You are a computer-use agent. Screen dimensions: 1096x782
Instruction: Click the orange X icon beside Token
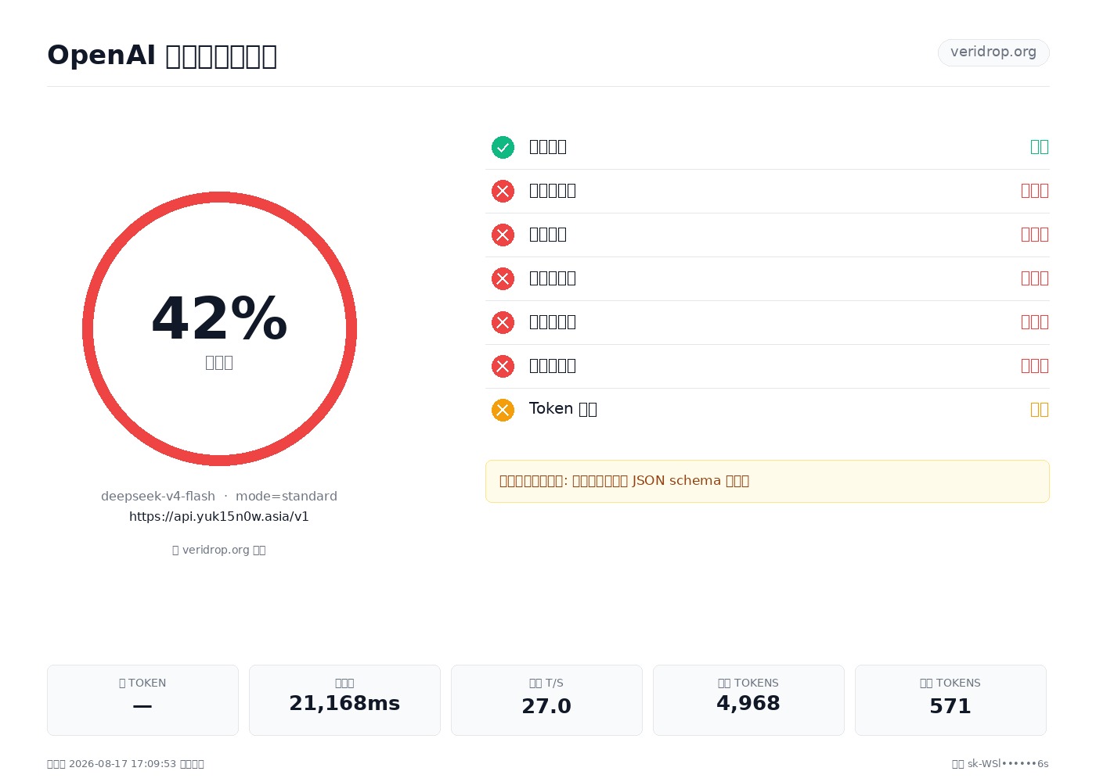point(503,410)
